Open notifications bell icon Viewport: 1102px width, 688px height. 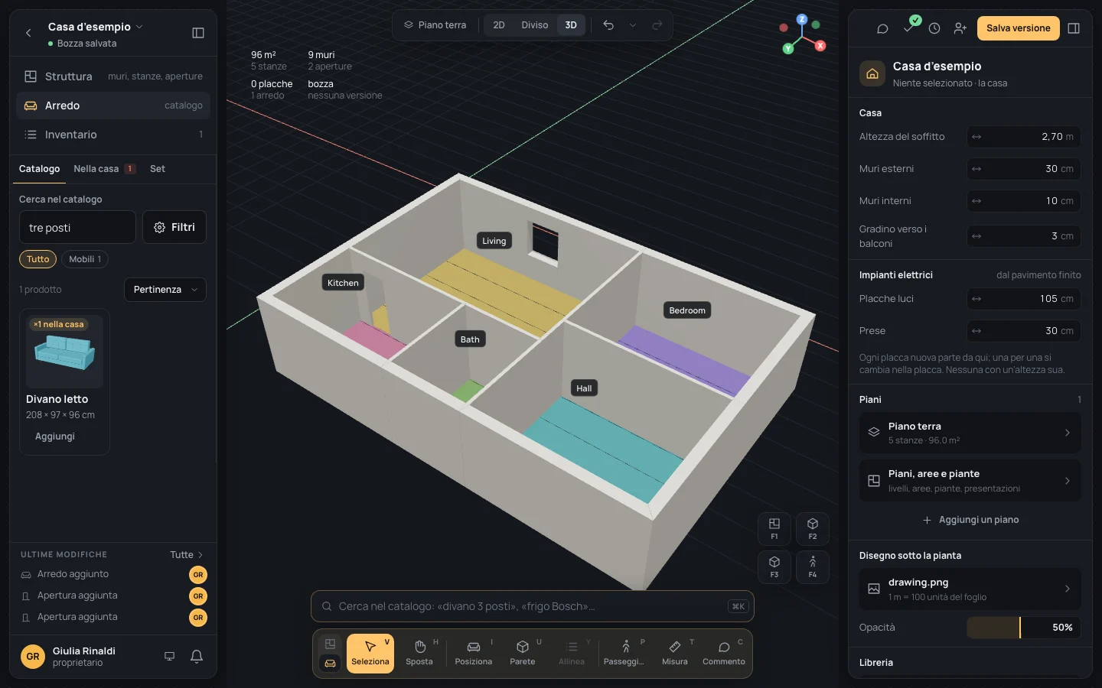pyautogui.click(x=197, y=657)
